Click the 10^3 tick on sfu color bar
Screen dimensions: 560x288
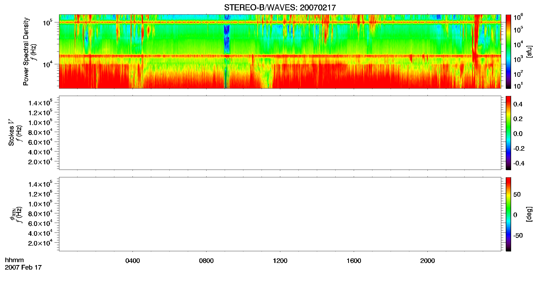pos(518,59)
